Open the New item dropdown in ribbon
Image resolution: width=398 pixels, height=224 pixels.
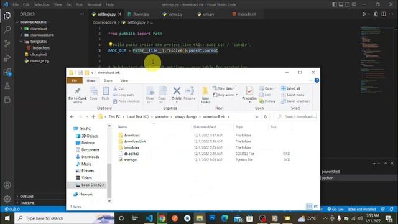(224, 88)
